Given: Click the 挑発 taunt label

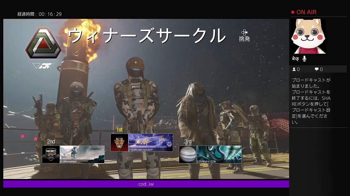Looking at the screenshot, I should point(244,39).
